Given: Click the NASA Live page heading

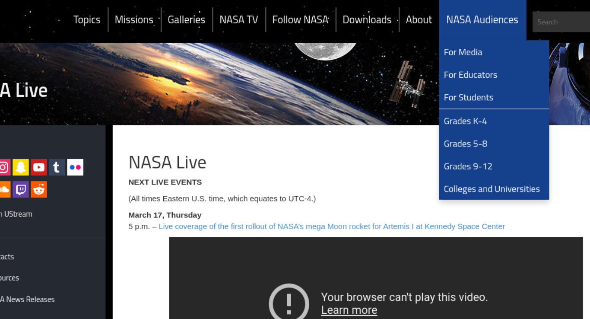Looking at the screenshot, I should [168, 162].
